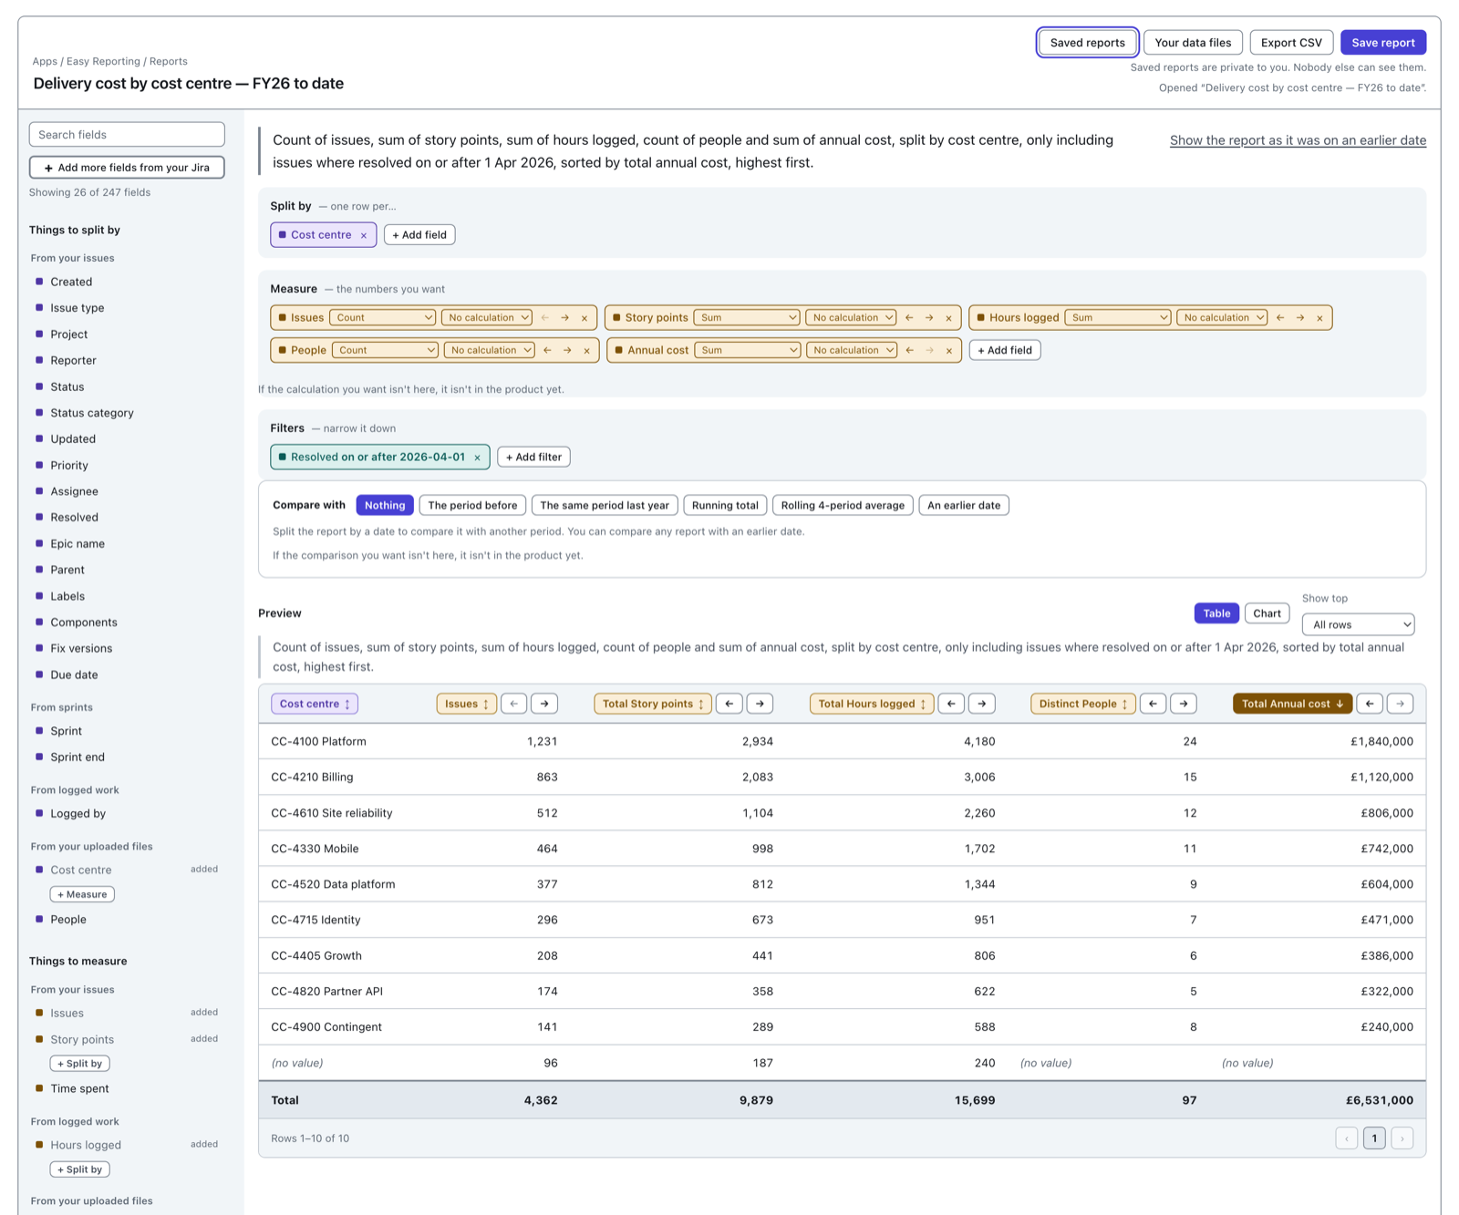Image resolution: width=1459 pixels, height=1215 pixels.
Task: Delete the Story points measure
Action: click(949, 318)
